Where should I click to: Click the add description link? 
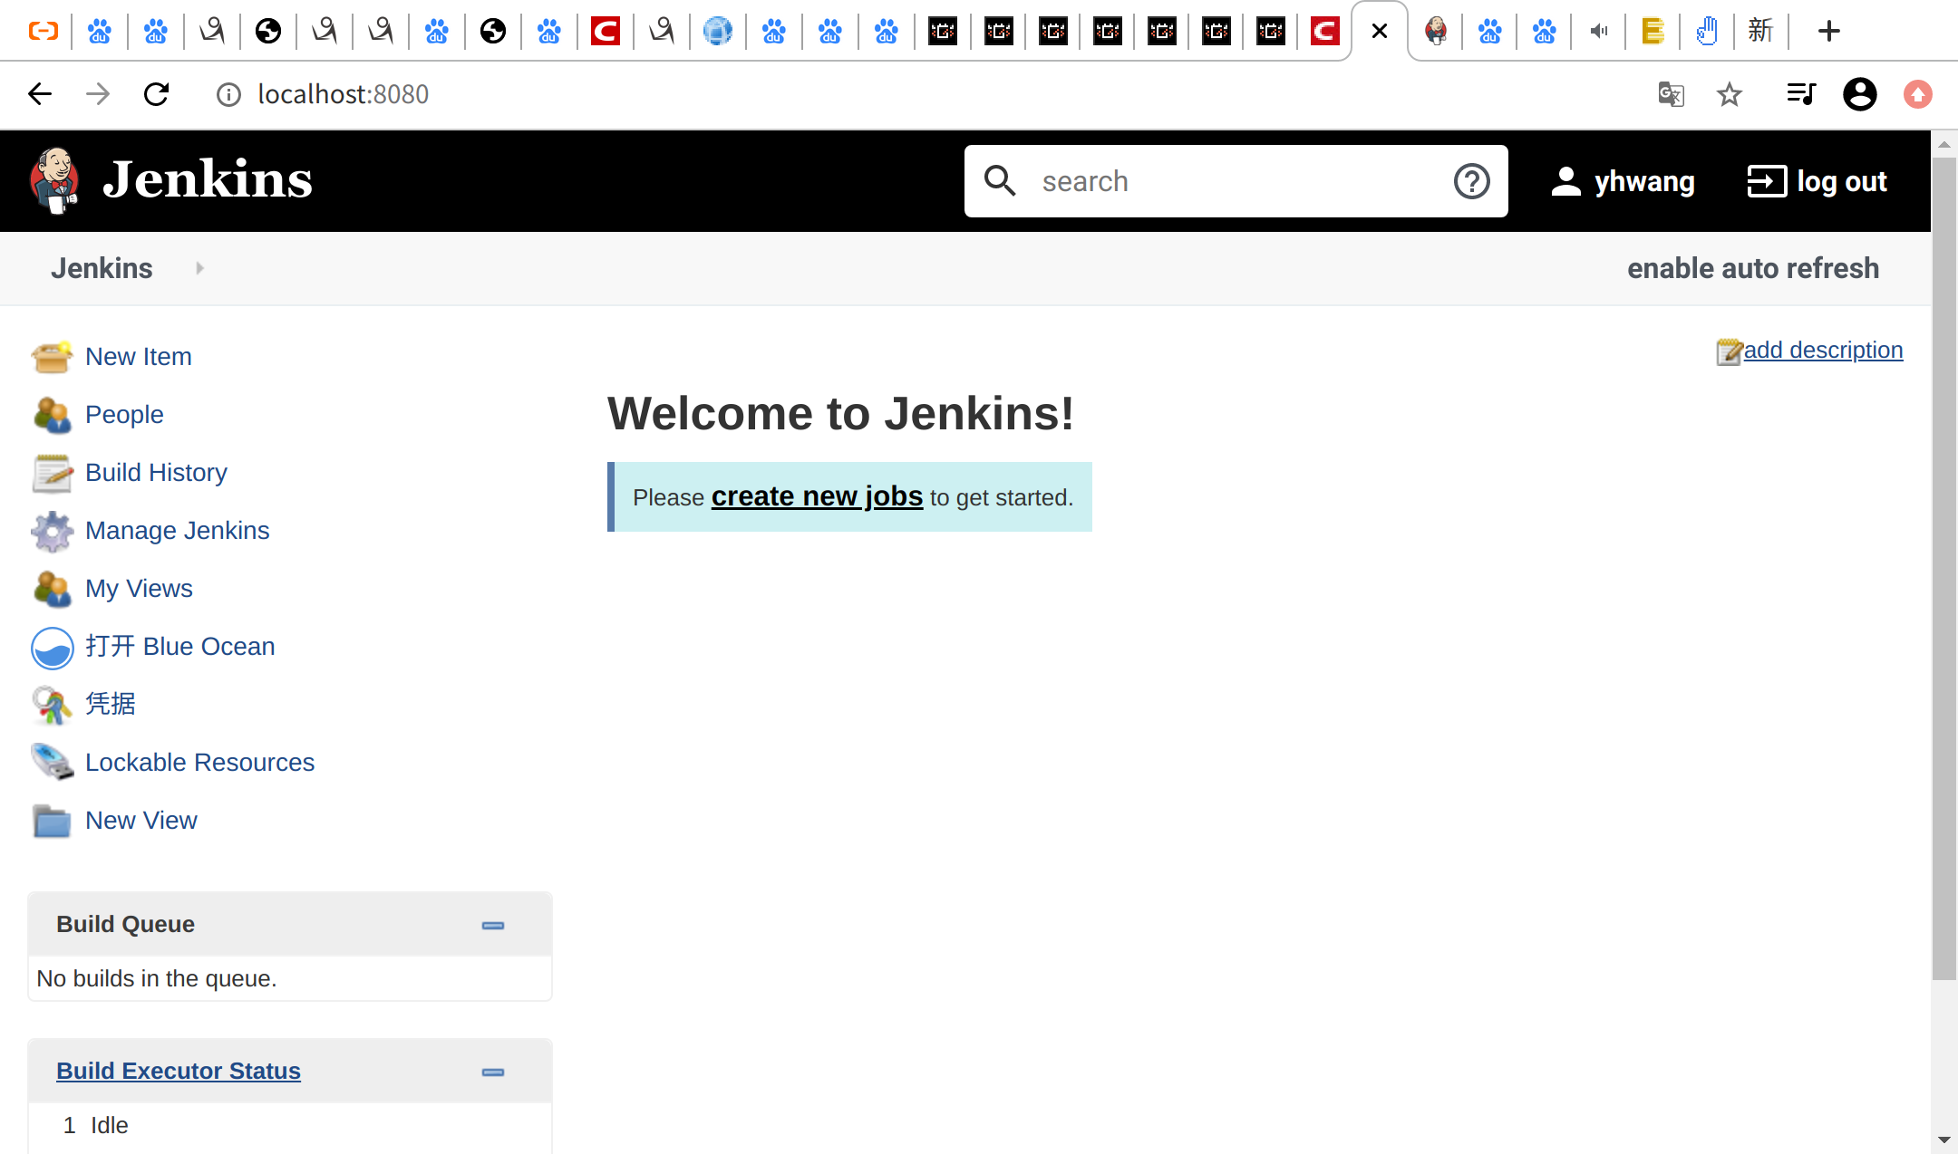(1822, 350)
